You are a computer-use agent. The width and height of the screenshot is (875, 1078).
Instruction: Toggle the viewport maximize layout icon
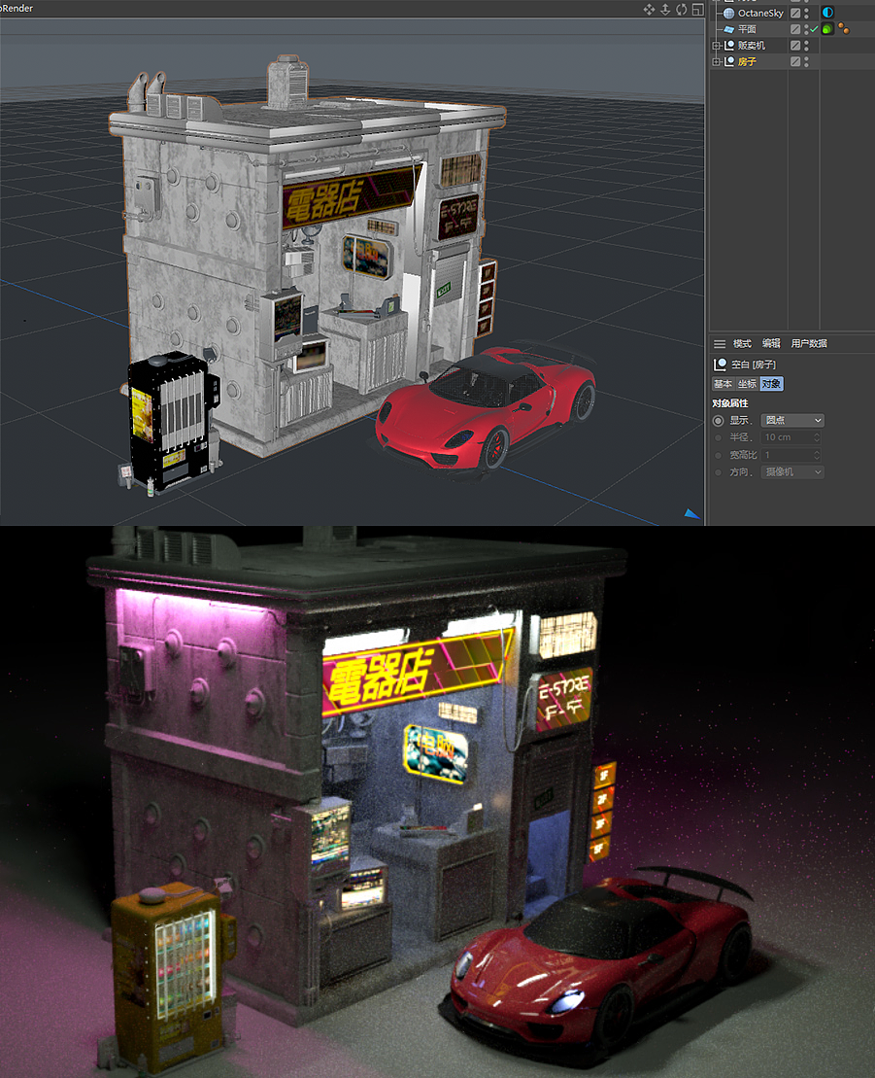[x=698, y=9]
